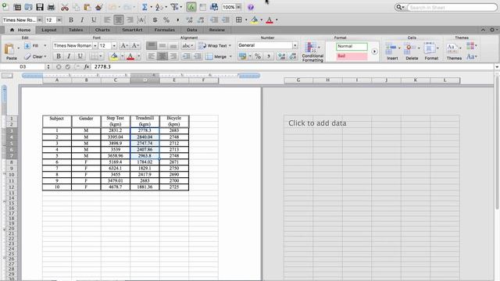Click the ribbon fill color bucket swatch

point(114,56)
